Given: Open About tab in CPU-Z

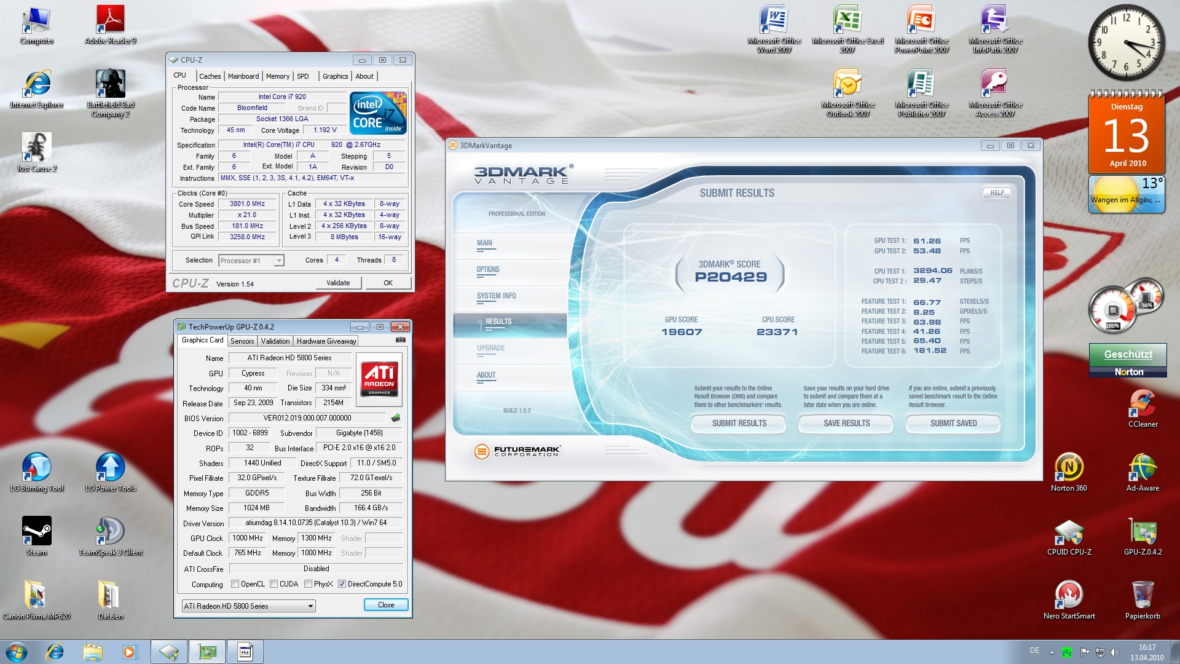Looking at the screenshot, I should [364, 76].
